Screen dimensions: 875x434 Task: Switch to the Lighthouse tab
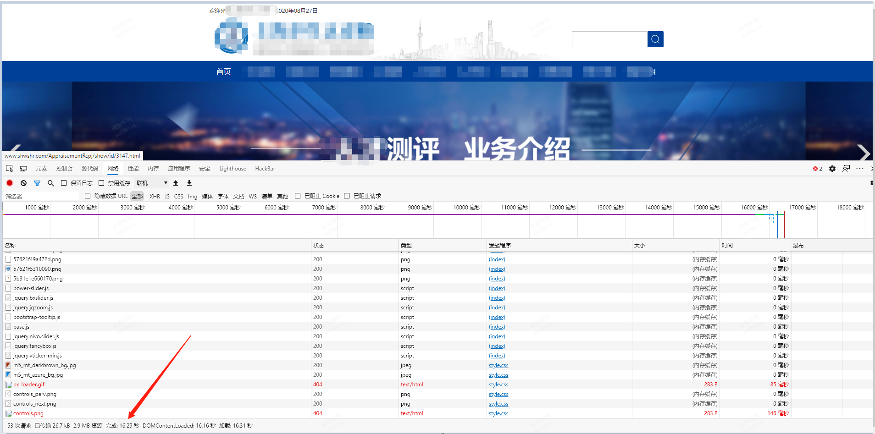click(x=233, y=168)
